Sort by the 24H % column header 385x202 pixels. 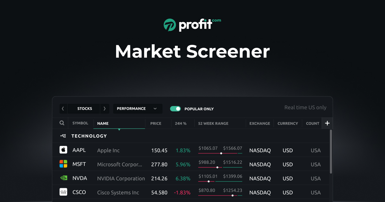coord(181,123)
